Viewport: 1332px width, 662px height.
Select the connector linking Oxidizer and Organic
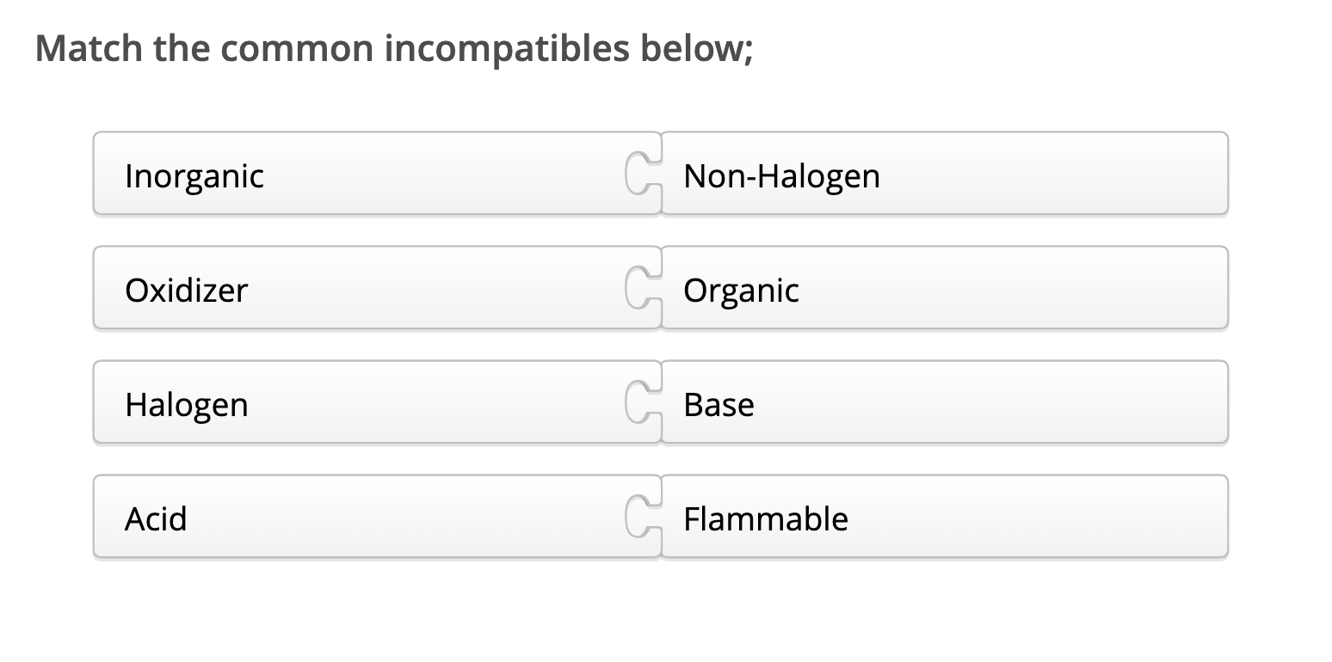pyautogui.click(x=640, y=287)
